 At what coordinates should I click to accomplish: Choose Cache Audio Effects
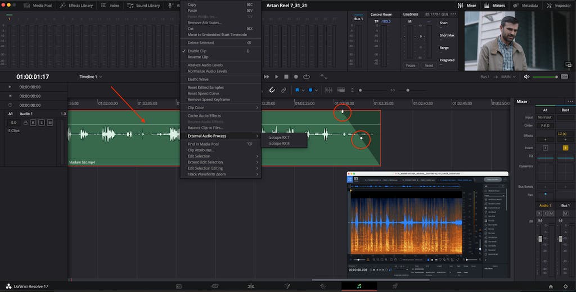click(204, 116)
